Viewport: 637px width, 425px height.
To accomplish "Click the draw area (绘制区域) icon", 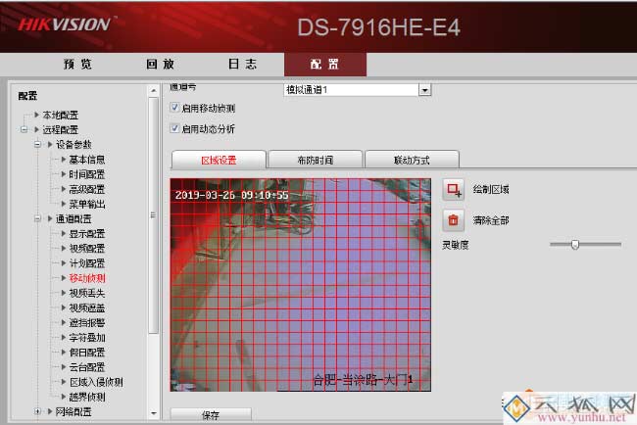I will [x=454, y=189].
